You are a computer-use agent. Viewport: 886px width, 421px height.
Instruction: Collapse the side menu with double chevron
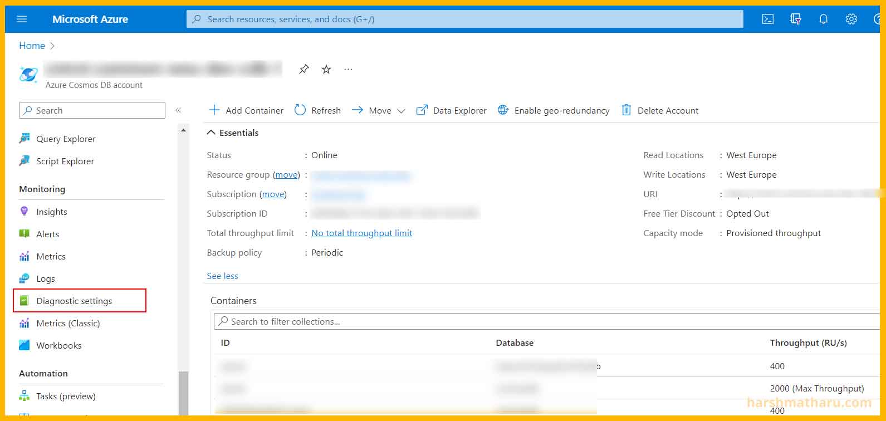coord(178,110)
